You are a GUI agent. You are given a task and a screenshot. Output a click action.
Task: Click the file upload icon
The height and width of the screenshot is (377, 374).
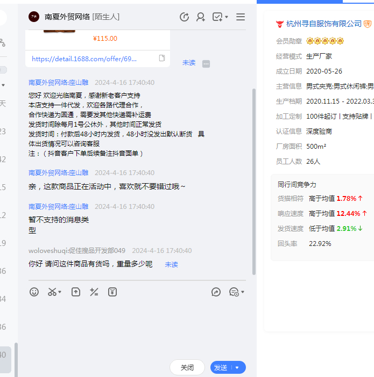[x=76, y=292]
